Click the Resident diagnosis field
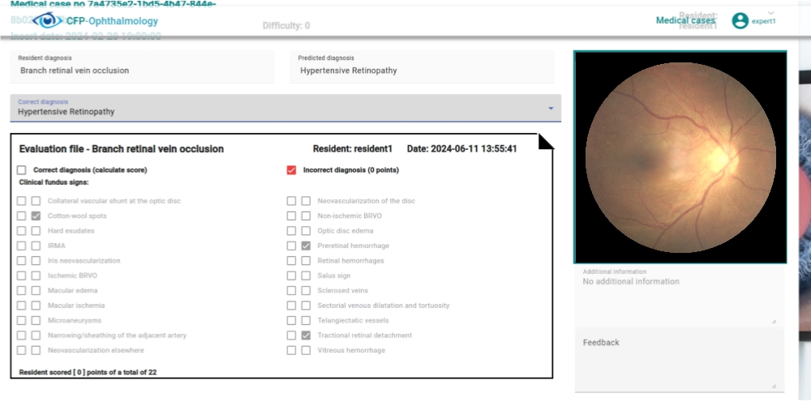The height and width of the screenshot is (402, 811). coord(142,66)
